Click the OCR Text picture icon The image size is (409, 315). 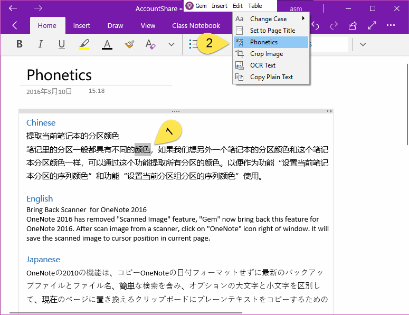240,65
